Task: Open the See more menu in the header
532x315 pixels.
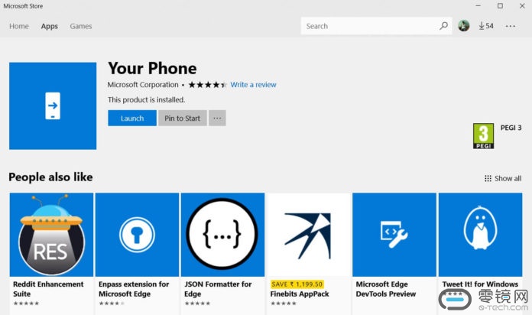Action: 511,26
